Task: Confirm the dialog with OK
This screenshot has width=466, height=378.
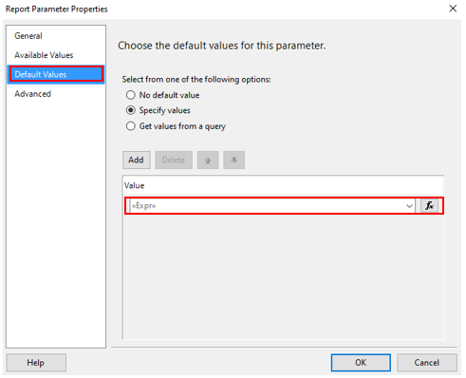Action: point(361,363)
